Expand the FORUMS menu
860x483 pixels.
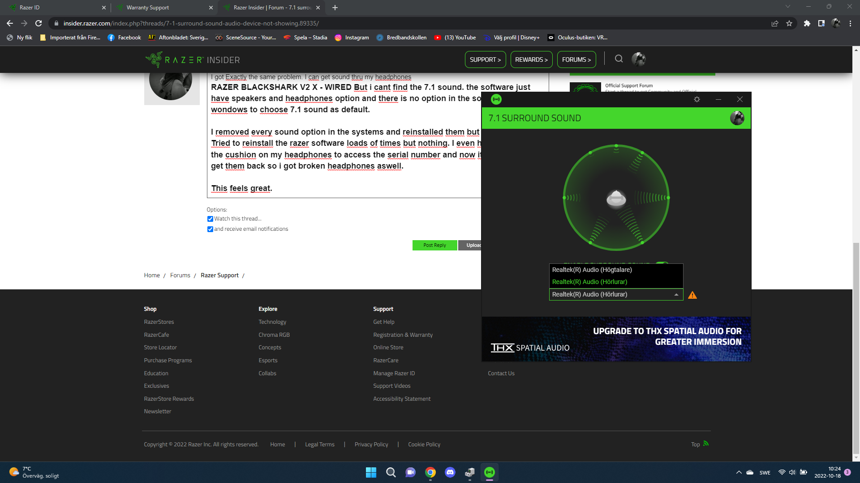point(576,59)
